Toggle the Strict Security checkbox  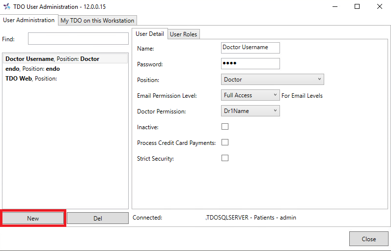[225, 158]
